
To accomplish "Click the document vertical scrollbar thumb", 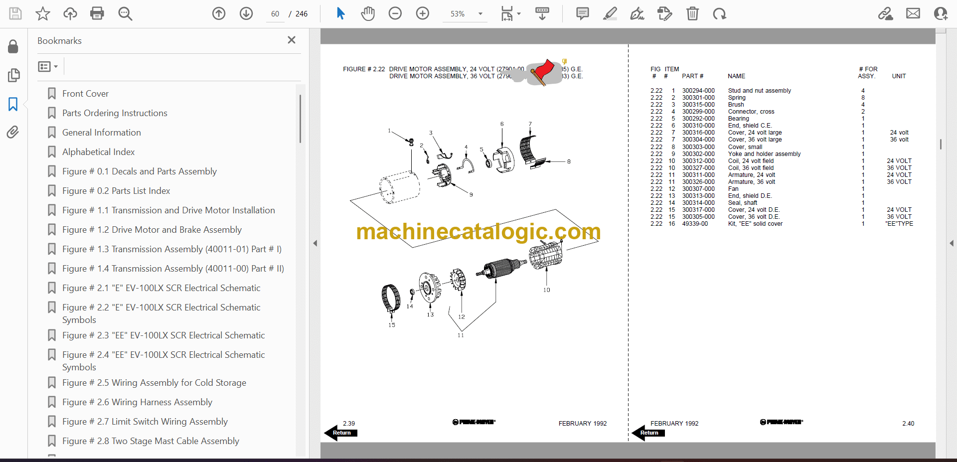I will (941, 144).
